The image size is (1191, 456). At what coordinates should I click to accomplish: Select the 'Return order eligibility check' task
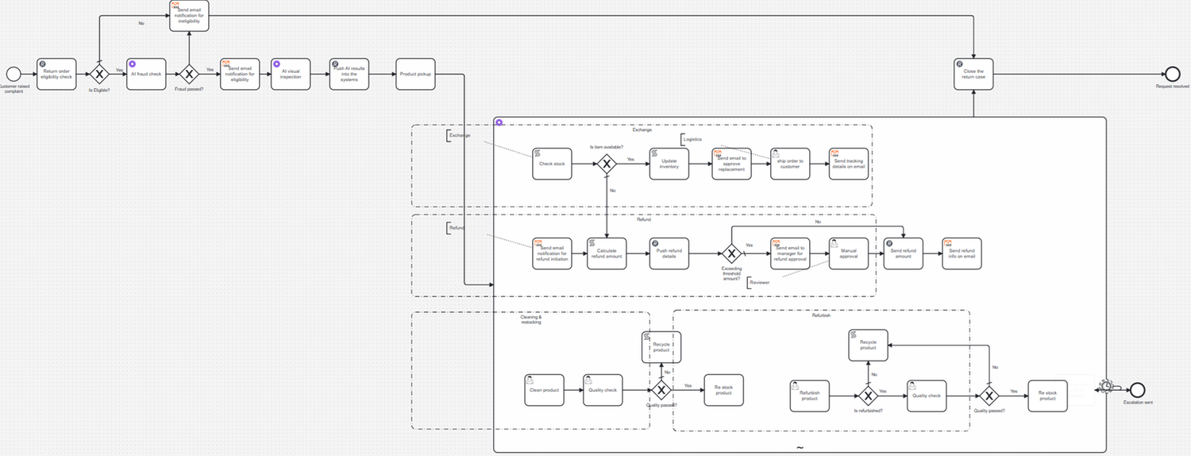56,75
